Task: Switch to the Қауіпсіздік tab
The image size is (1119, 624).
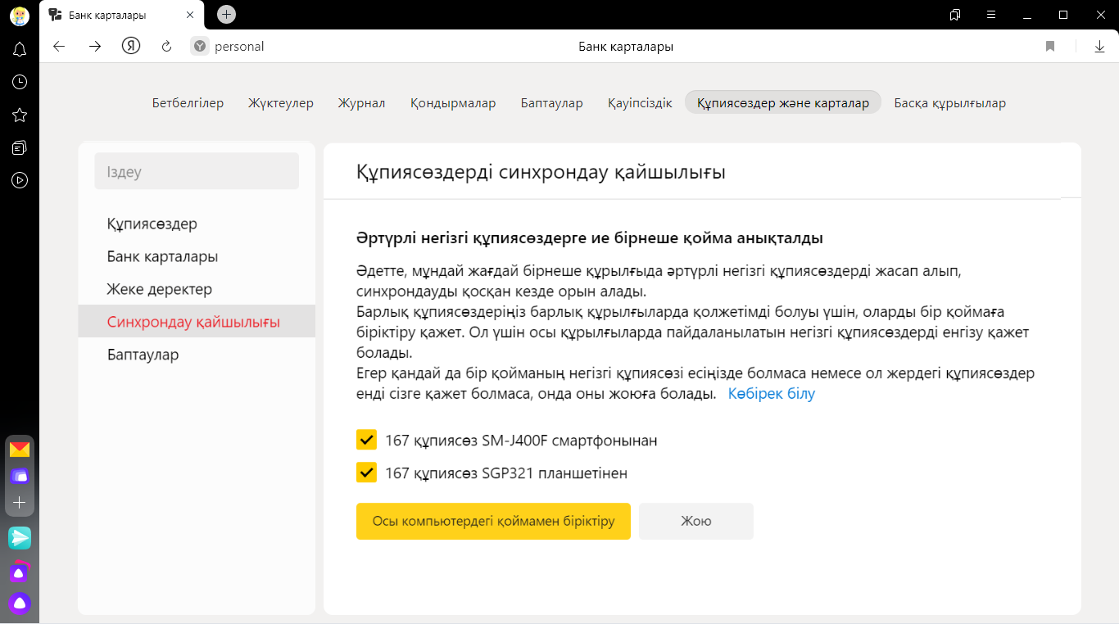Action: tap(640, 103)
